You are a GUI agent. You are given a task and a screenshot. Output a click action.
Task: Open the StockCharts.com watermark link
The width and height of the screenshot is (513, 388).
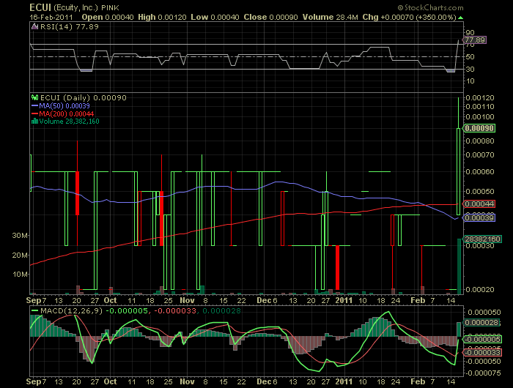click(434, 7)
